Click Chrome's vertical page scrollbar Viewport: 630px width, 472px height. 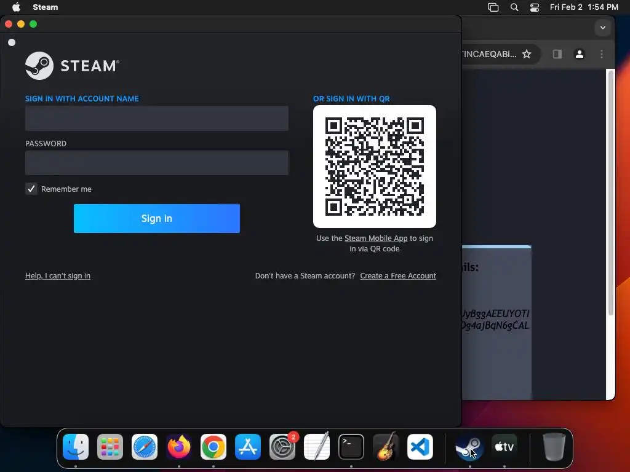[x=611, y=192]
